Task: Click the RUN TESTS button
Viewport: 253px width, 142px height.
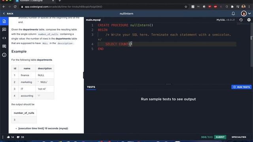Action: click(242, 87)
